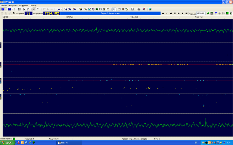This screenshot has height=145, width=233.
Task: Click the printer icon in the toolbar
Action: [x=139, y=9]
